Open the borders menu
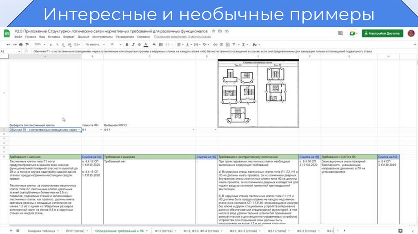 pyautogui.click(x=161, y=45)
